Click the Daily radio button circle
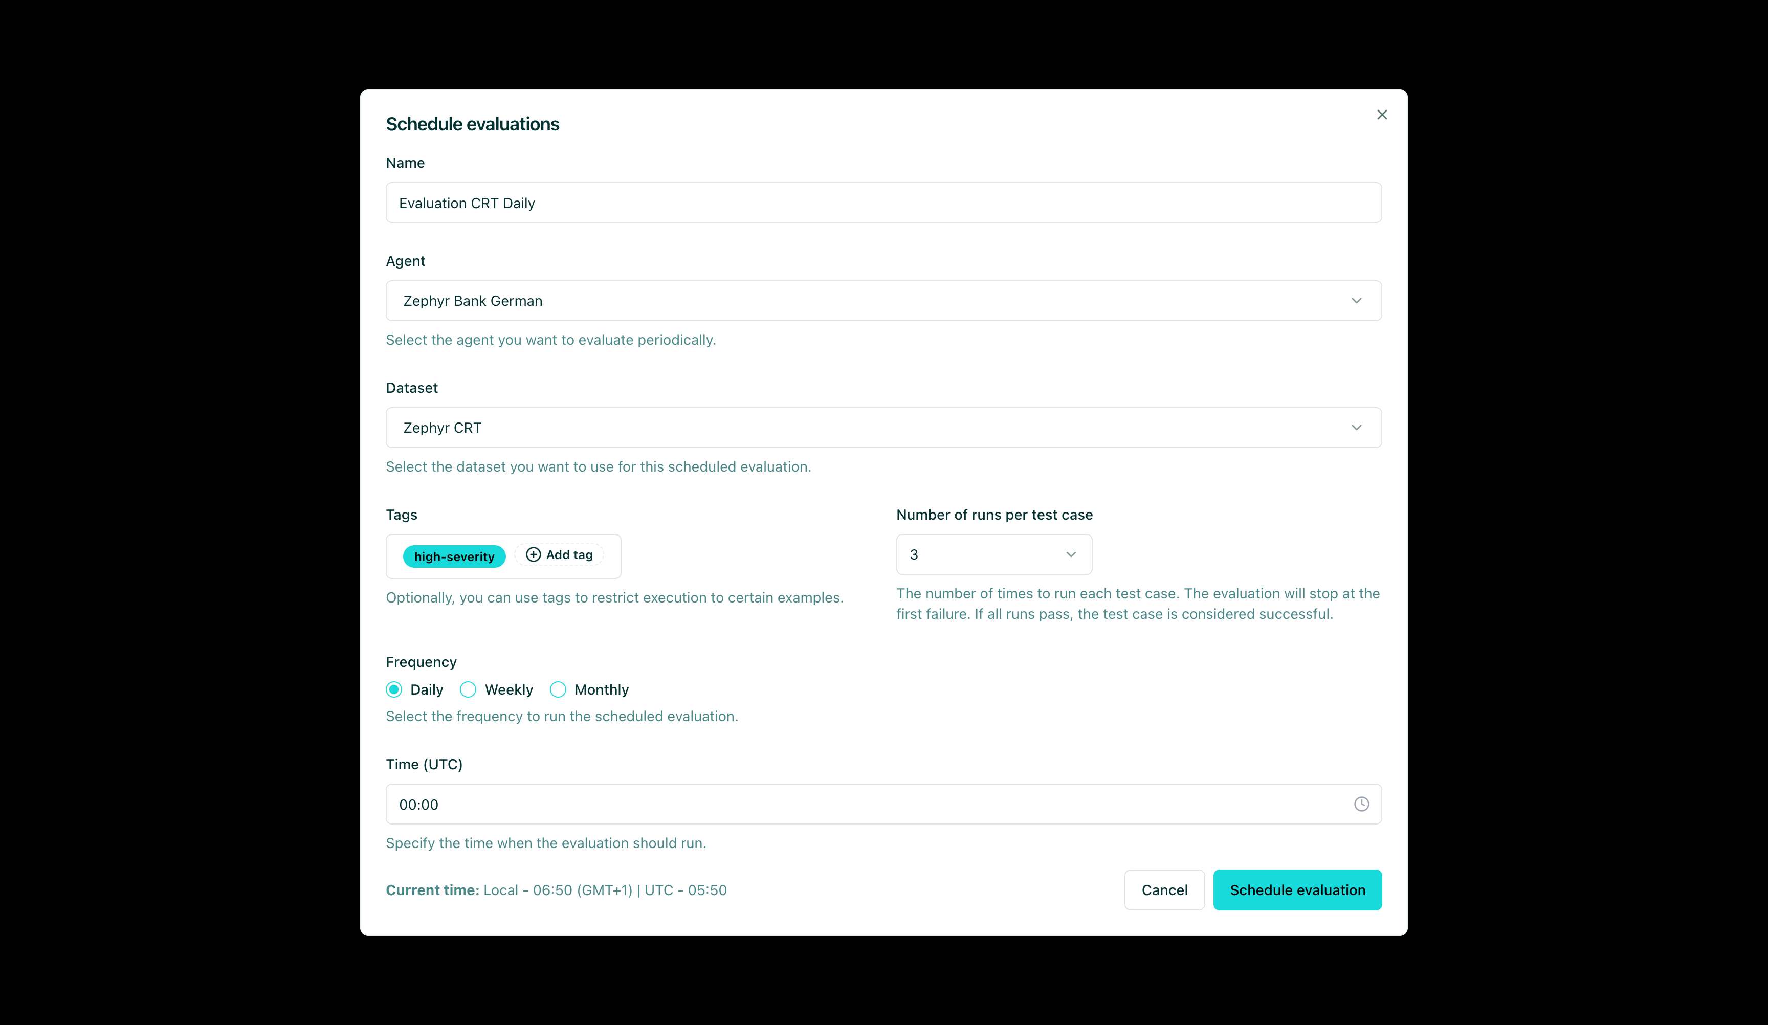Screen dimensions: 1768x1025 (394, 689)
